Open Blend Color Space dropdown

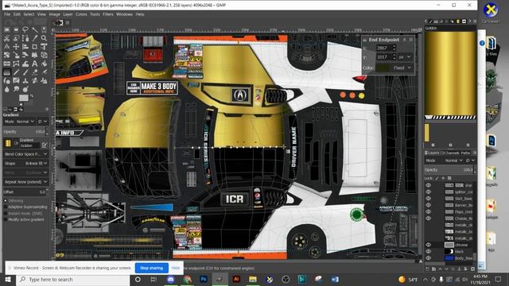point(25,154)
